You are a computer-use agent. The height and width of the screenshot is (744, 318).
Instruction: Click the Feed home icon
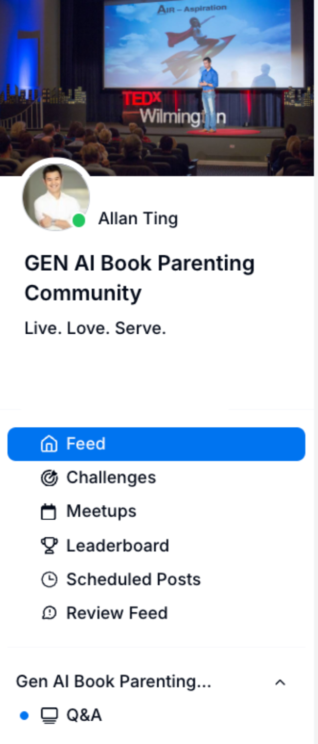[x=49, y=444]
